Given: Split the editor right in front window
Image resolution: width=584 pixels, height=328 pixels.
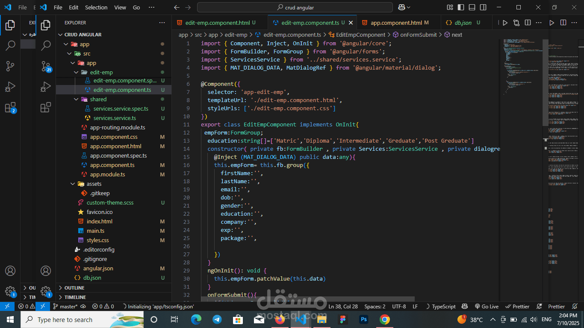Looking at the screenshot, I should [x=528, y=23].
